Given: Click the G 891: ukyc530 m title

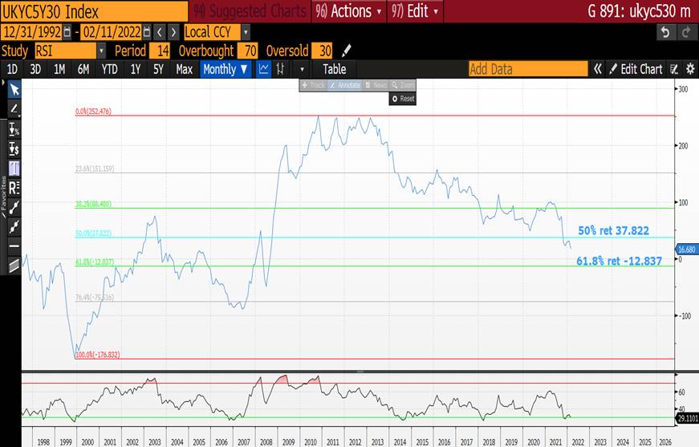Looking at the screenshot, I should pyautogui.click(x=639, y=11).
